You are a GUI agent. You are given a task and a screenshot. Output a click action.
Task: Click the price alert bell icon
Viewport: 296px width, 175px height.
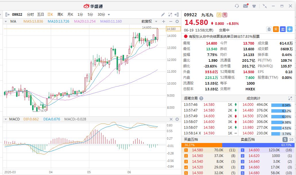tap(269, 29)
